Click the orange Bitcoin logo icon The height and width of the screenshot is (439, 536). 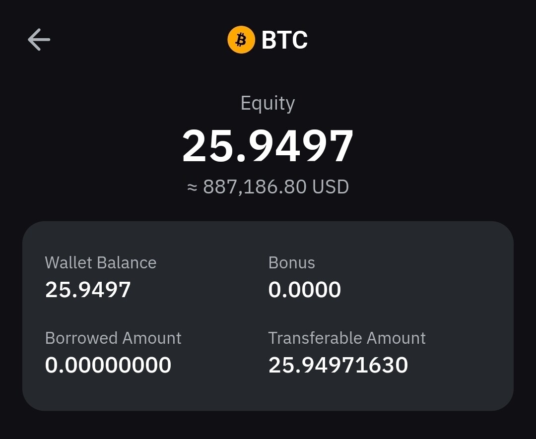point(241,40)
